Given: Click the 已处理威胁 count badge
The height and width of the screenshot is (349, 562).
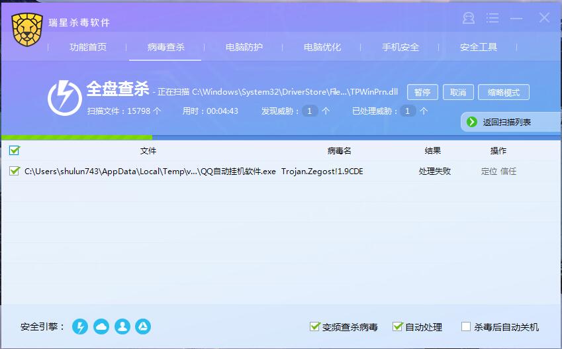Looking at the screenshot, I should (x=408, y=111).
